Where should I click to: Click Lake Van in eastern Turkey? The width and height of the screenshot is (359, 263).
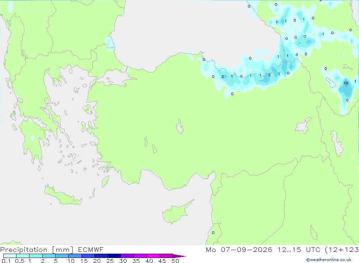(x=304, y=126)
